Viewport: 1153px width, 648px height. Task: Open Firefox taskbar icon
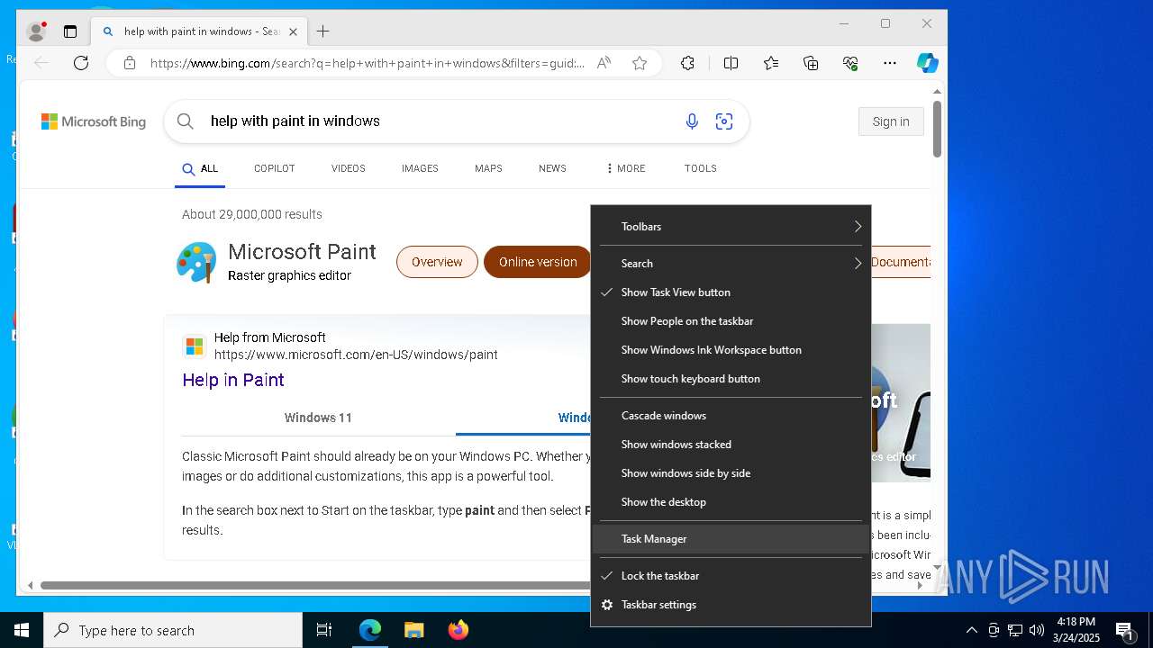click(x=458, y=630)
